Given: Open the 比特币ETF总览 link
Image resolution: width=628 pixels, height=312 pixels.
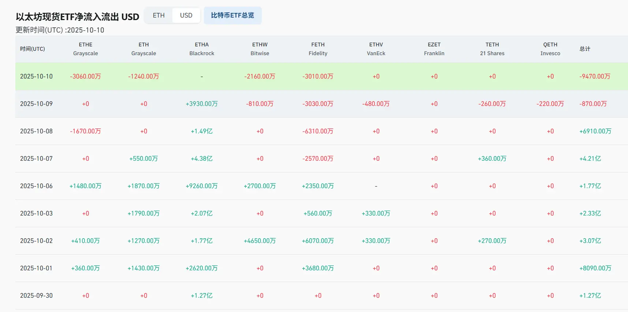Looking at the screenshot, I should pyautogui.click(x=232, y=15).
